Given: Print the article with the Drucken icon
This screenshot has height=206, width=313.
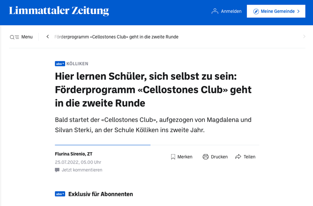Looking at the screenshot, I should pos(205,157).
